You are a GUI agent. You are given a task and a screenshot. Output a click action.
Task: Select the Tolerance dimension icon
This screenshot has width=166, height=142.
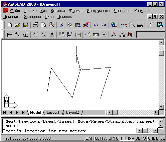click(x=96, y=35)
